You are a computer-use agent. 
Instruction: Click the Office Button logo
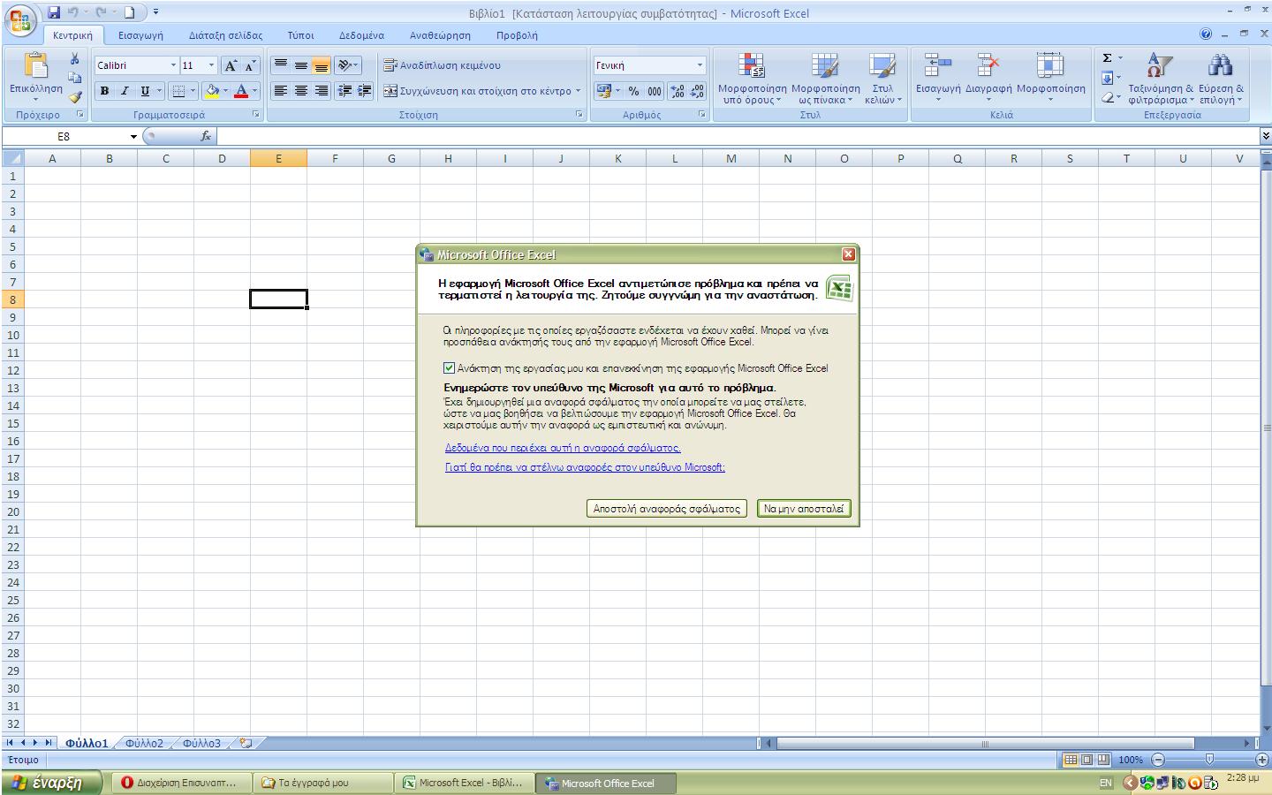coord(20,19)
